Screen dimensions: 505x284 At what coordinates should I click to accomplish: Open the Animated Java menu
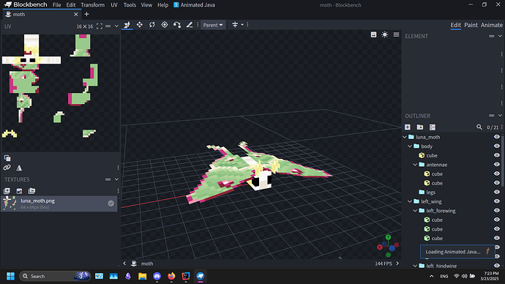pyautogui.click(x=194, y=5)
